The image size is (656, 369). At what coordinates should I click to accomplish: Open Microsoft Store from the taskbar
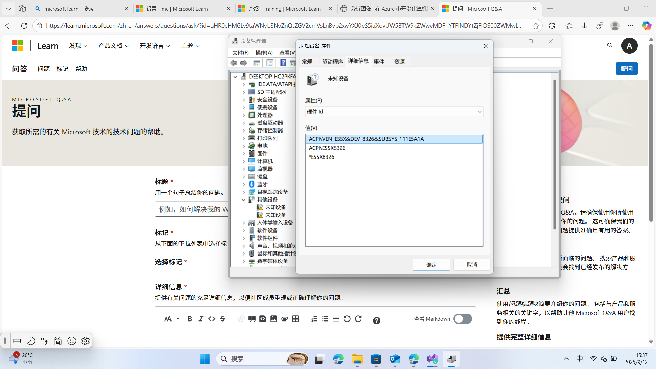click(x=376, y=359)
